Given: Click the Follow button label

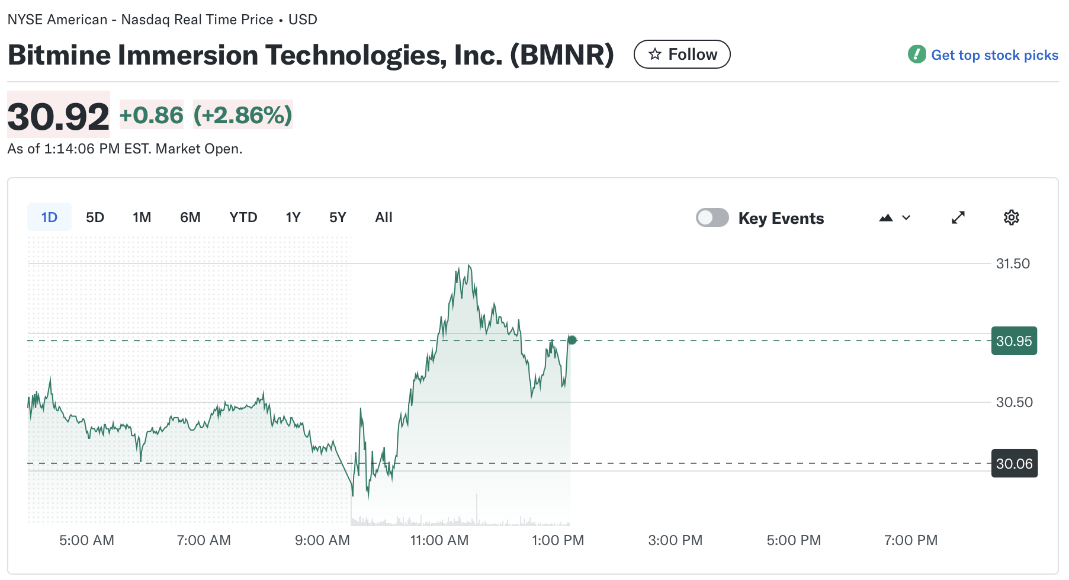Looking at the screenshot, I should coord(692,55).
